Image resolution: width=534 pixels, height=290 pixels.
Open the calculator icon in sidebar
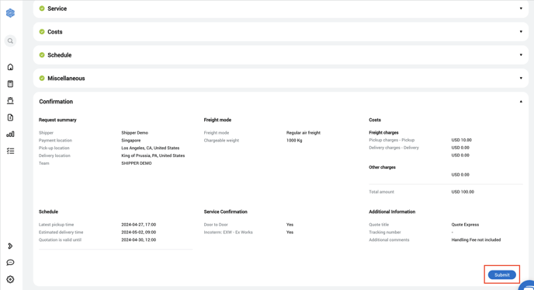pyautogui.click(x=10, y=84)
